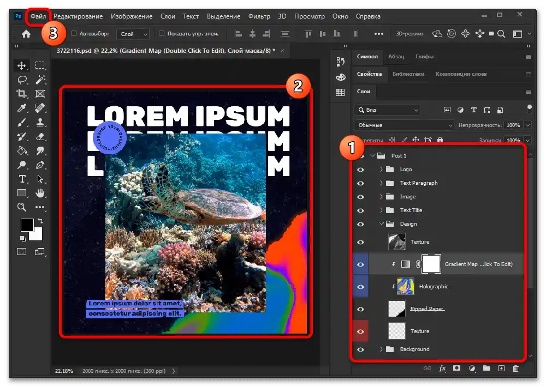This screenshot has width=546, height=387.
Task: Click the Zoom tool magnifier
Action: [22, 207]
